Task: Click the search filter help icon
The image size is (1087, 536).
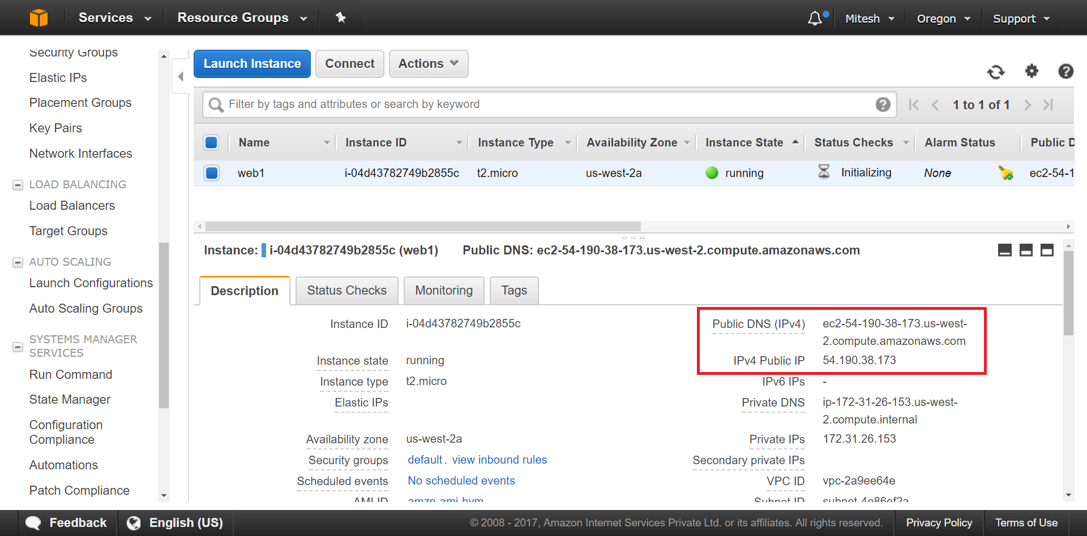Action: click(883, 104)
